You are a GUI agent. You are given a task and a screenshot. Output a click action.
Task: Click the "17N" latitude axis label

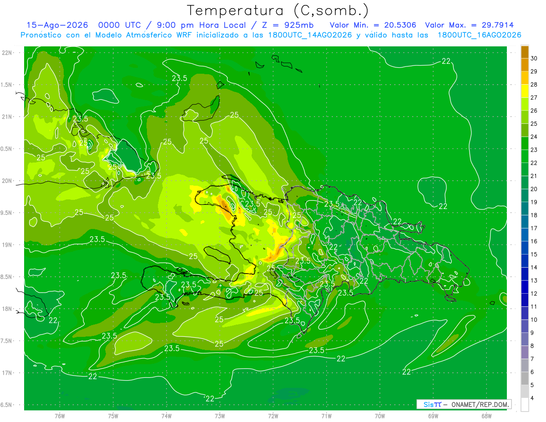click(7, 373)
